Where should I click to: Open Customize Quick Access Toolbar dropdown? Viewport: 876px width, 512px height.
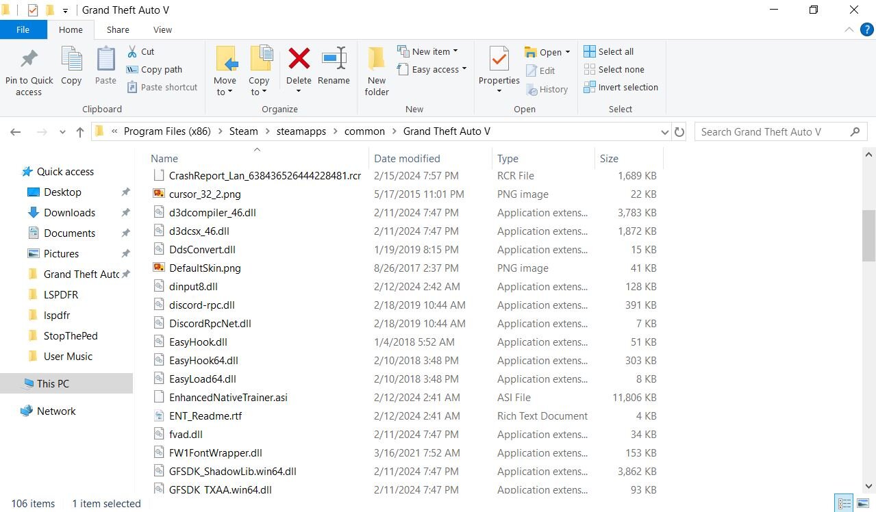pyautogui.click(x=65, y=11)
